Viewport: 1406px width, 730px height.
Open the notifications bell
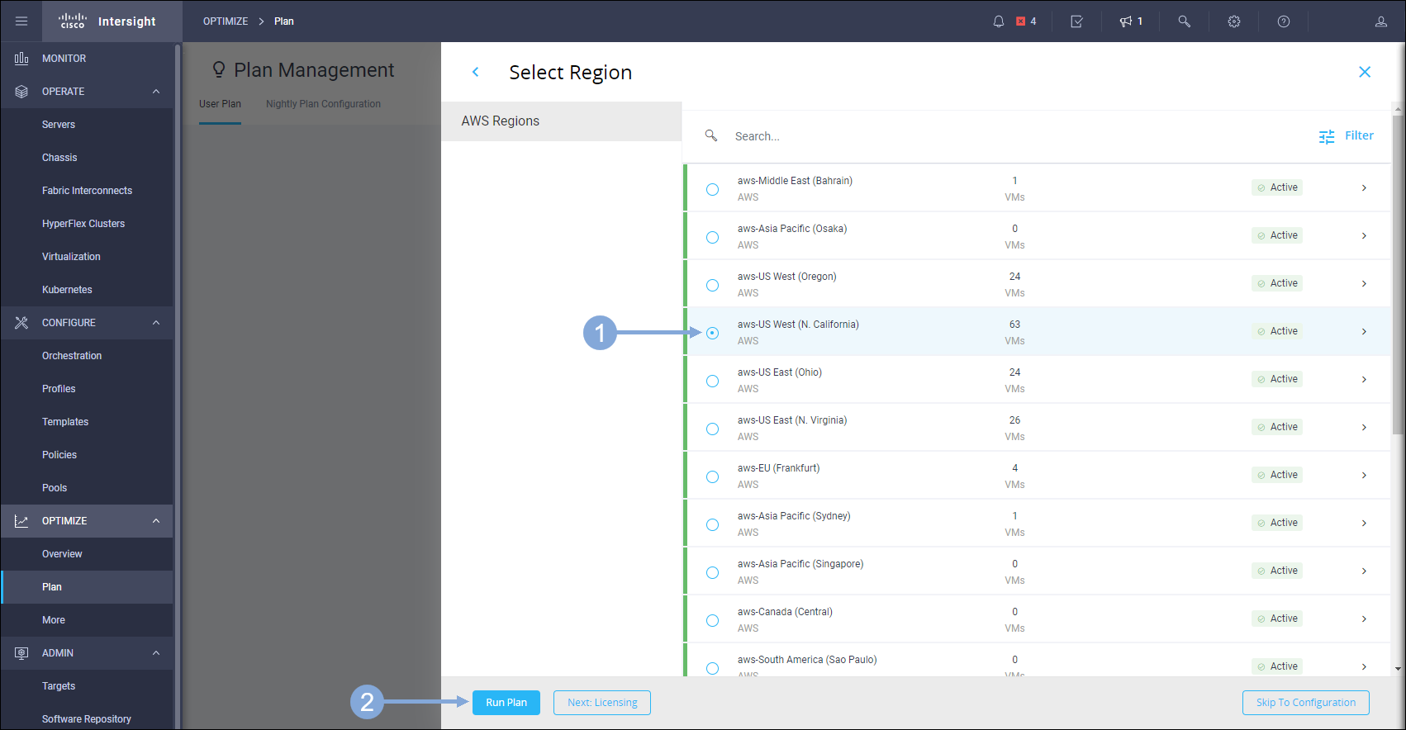999,21
